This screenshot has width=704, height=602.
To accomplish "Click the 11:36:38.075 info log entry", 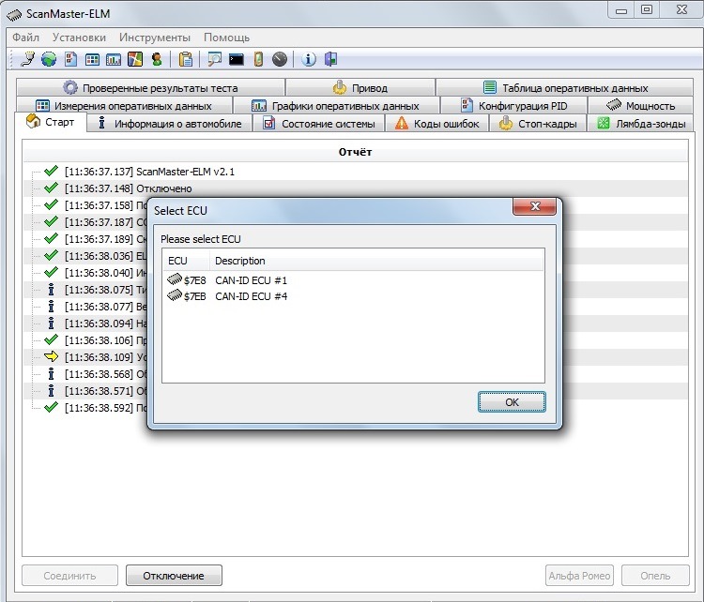I will (x=105, y=290).
